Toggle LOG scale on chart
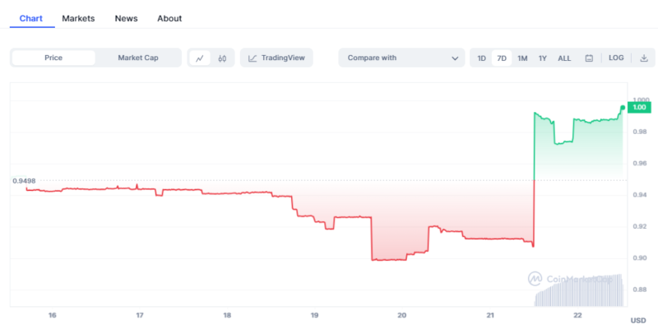 [616, 58]
